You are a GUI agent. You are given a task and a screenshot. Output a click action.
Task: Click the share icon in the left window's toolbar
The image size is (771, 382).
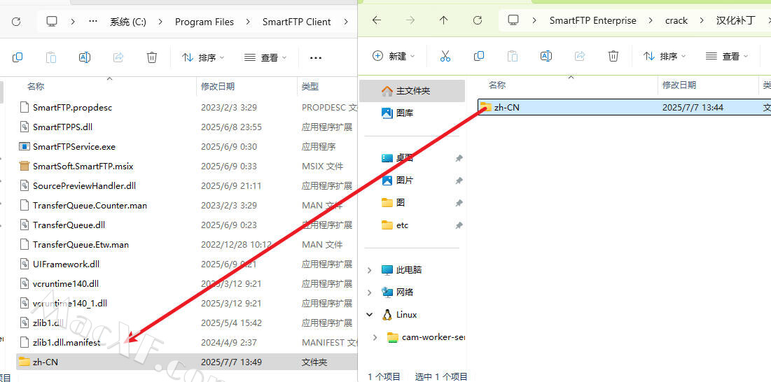118,57
